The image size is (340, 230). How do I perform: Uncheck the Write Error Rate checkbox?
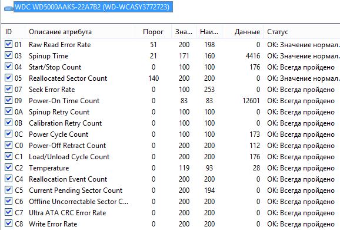click(8, 224)
